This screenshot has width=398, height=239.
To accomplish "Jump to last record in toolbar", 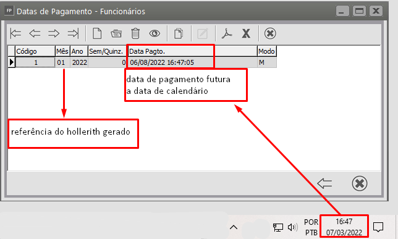I will (73, 33).
